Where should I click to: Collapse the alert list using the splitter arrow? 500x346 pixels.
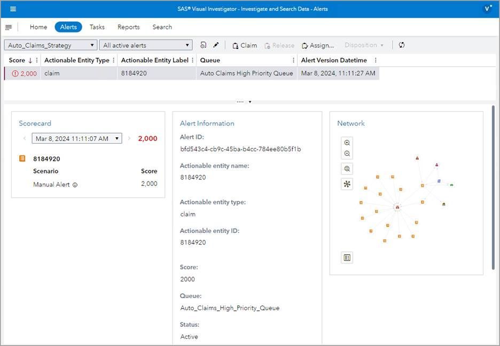point(249,102)
